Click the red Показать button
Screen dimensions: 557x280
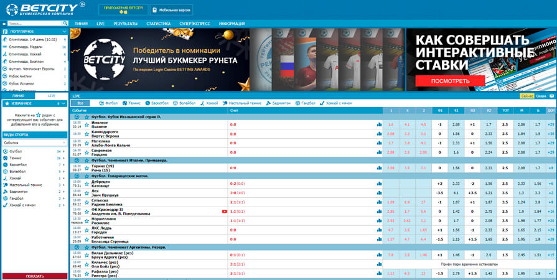(x=34, y=276)
